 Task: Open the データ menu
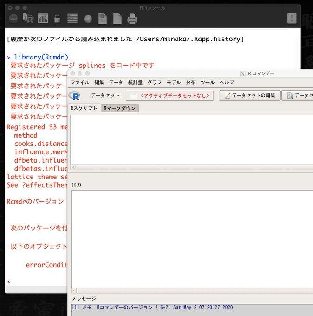[x=116, y=82]
